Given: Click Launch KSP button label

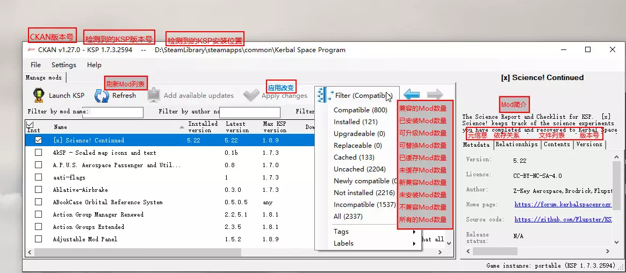Looking at the screenshot, I should (x=67, y=96).
